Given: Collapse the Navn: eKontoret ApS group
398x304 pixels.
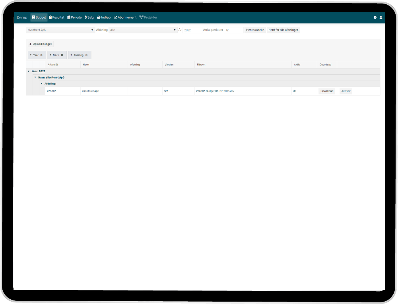Looking at the screenshot, I should [35, 77].
